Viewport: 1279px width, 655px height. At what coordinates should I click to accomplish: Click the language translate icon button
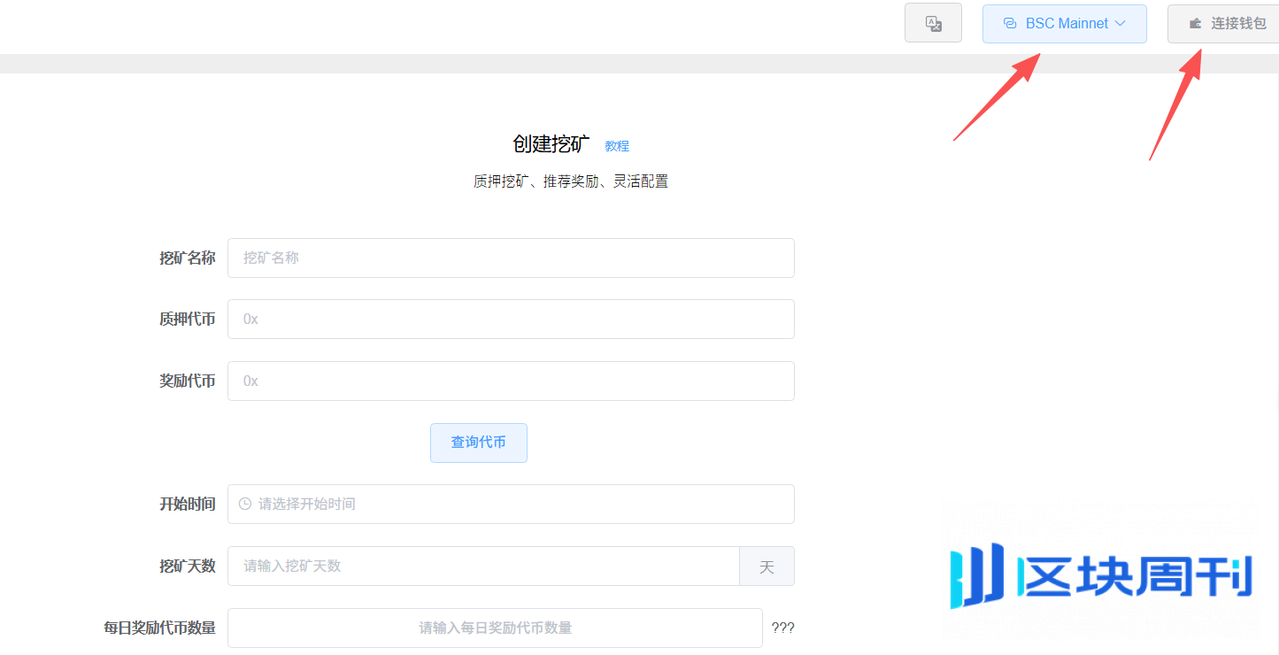coord(933,23)
